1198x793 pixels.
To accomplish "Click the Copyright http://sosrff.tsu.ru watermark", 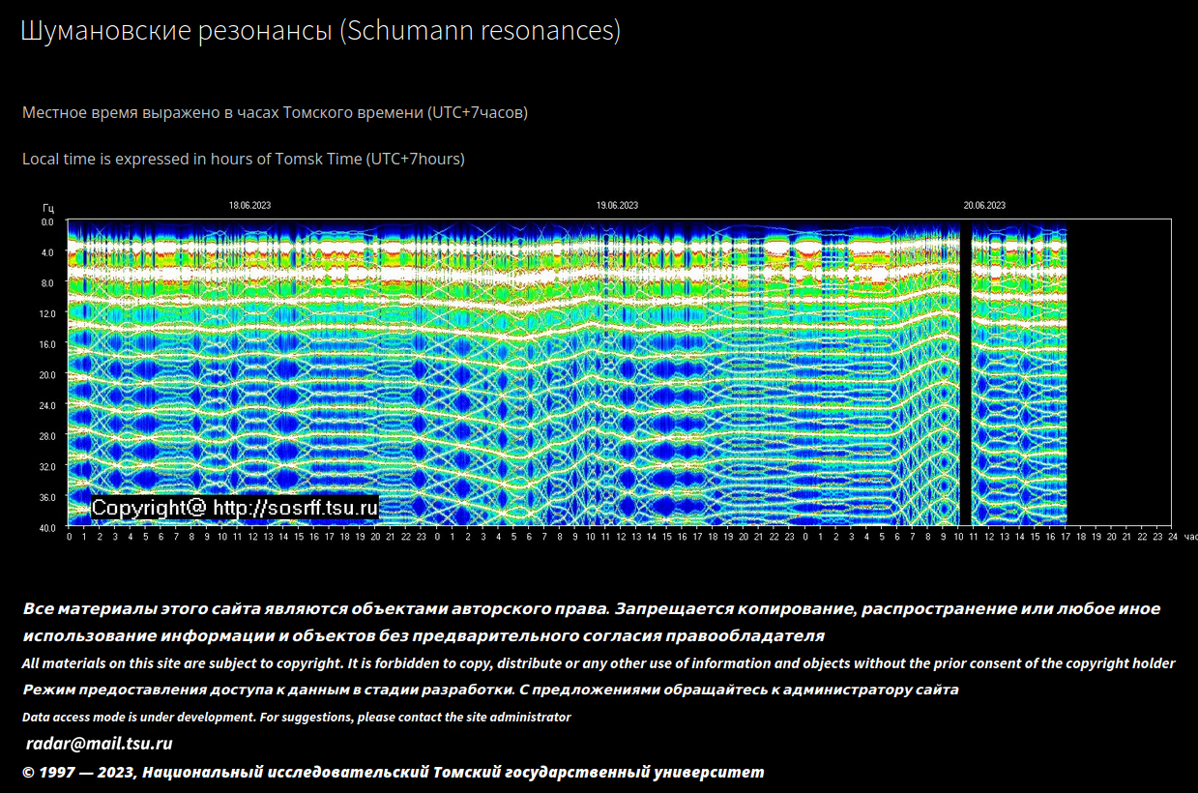I will tap(235, 508).
